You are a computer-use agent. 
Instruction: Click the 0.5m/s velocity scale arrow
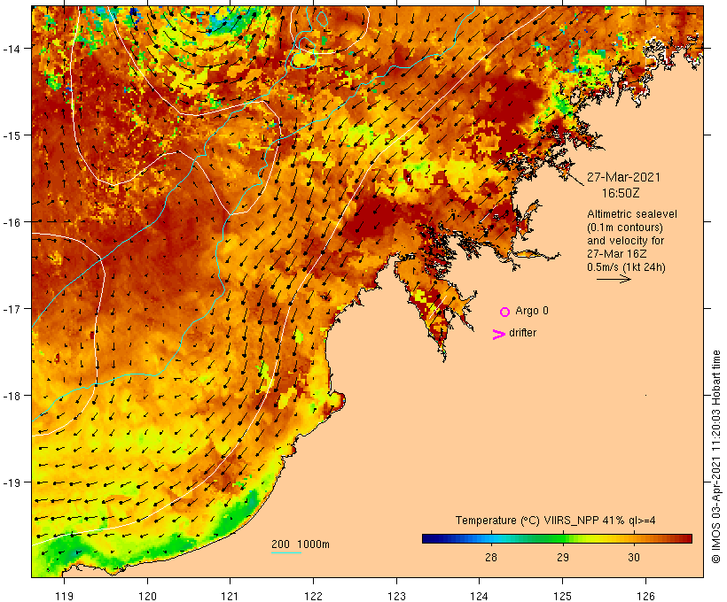click(614, 279)
